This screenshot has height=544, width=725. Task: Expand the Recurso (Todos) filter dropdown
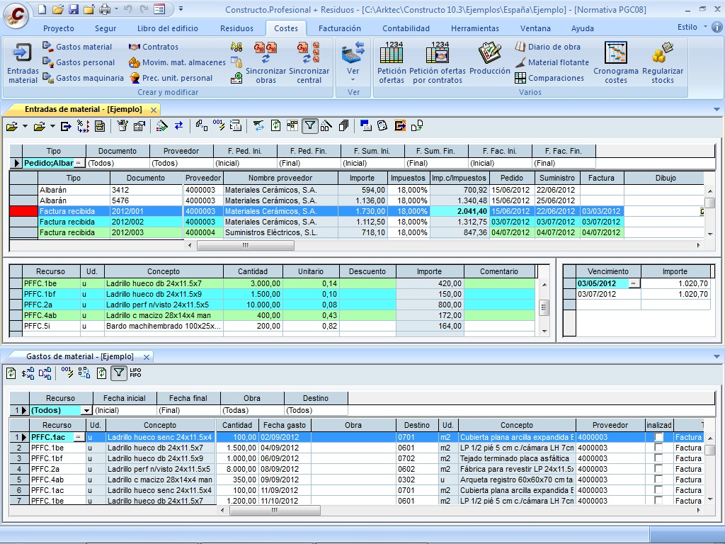[87, 410]
